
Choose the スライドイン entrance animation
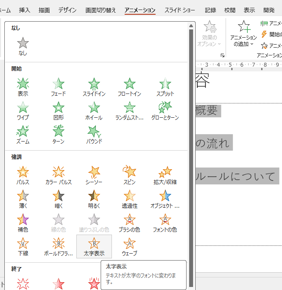click(x=94, y=87)
